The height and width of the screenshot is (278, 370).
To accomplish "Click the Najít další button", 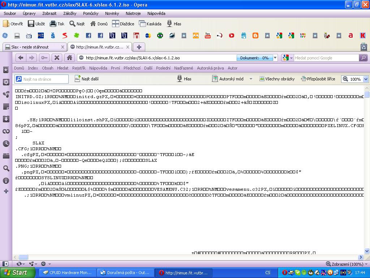I will coord(87,79).
